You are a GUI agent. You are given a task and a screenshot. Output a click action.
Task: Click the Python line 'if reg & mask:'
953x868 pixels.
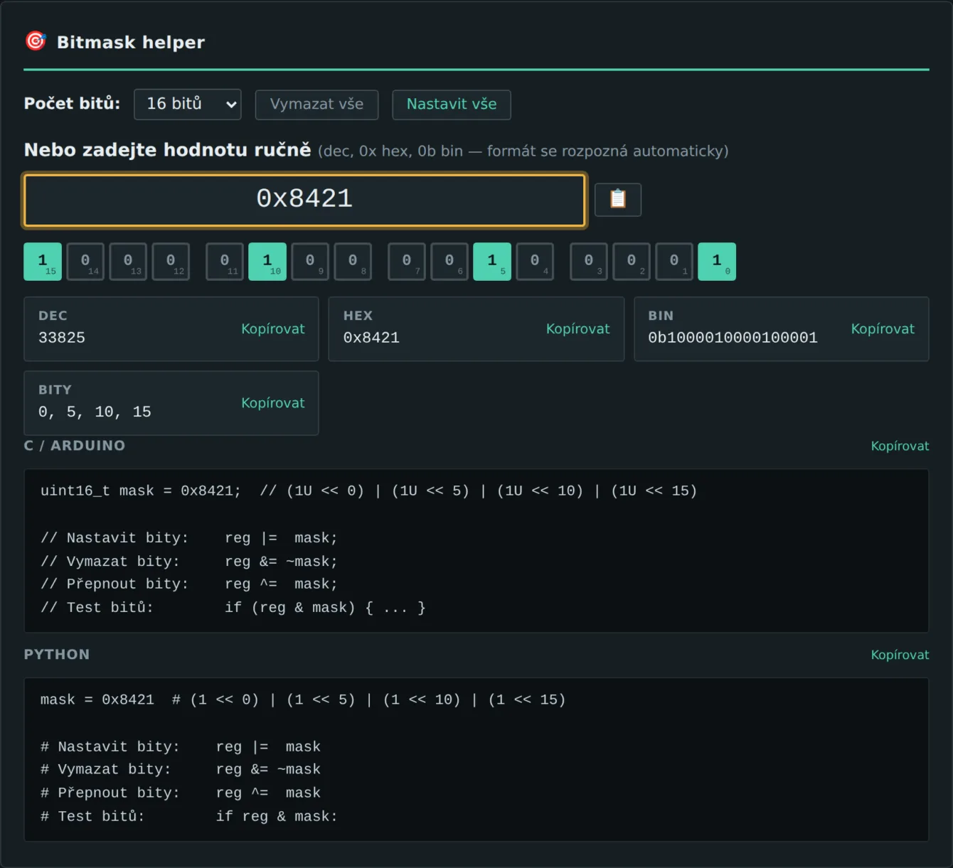(x=277, y=817)
